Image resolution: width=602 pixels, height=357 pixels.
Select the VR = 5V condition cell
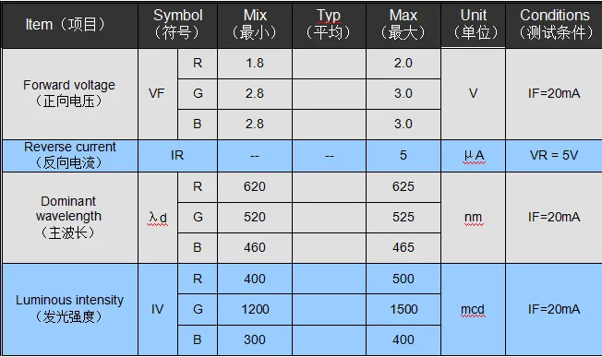tap(554, 156)
